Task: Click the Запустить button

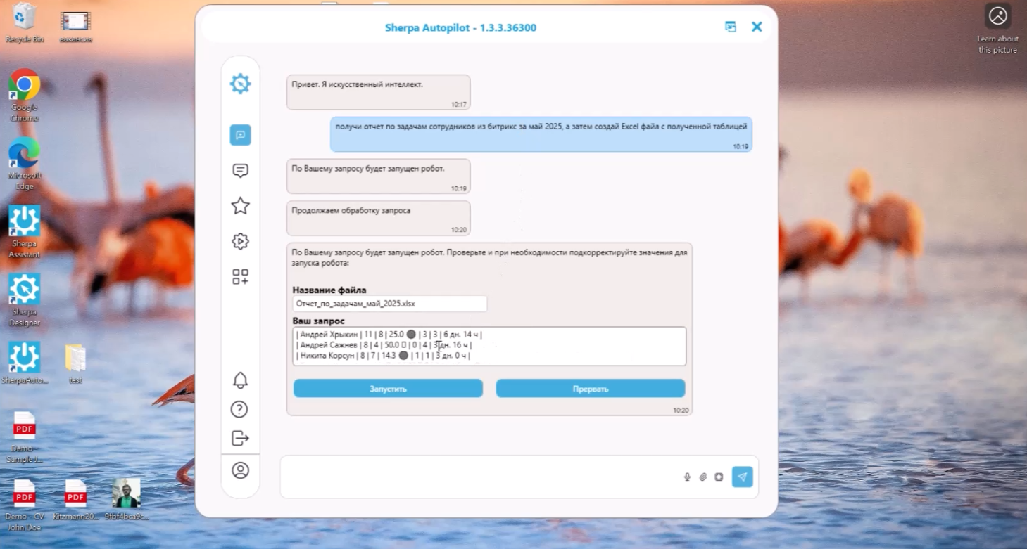Action: pyautogui.click(x=388, y=389)
